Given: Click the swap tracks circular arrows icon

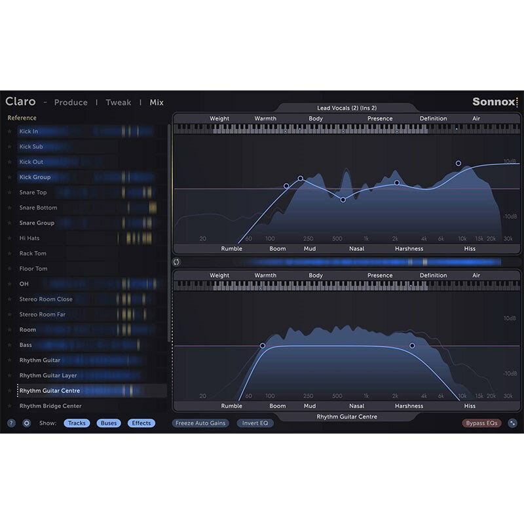Looking at the screenshot, I should tap(176, 262).
